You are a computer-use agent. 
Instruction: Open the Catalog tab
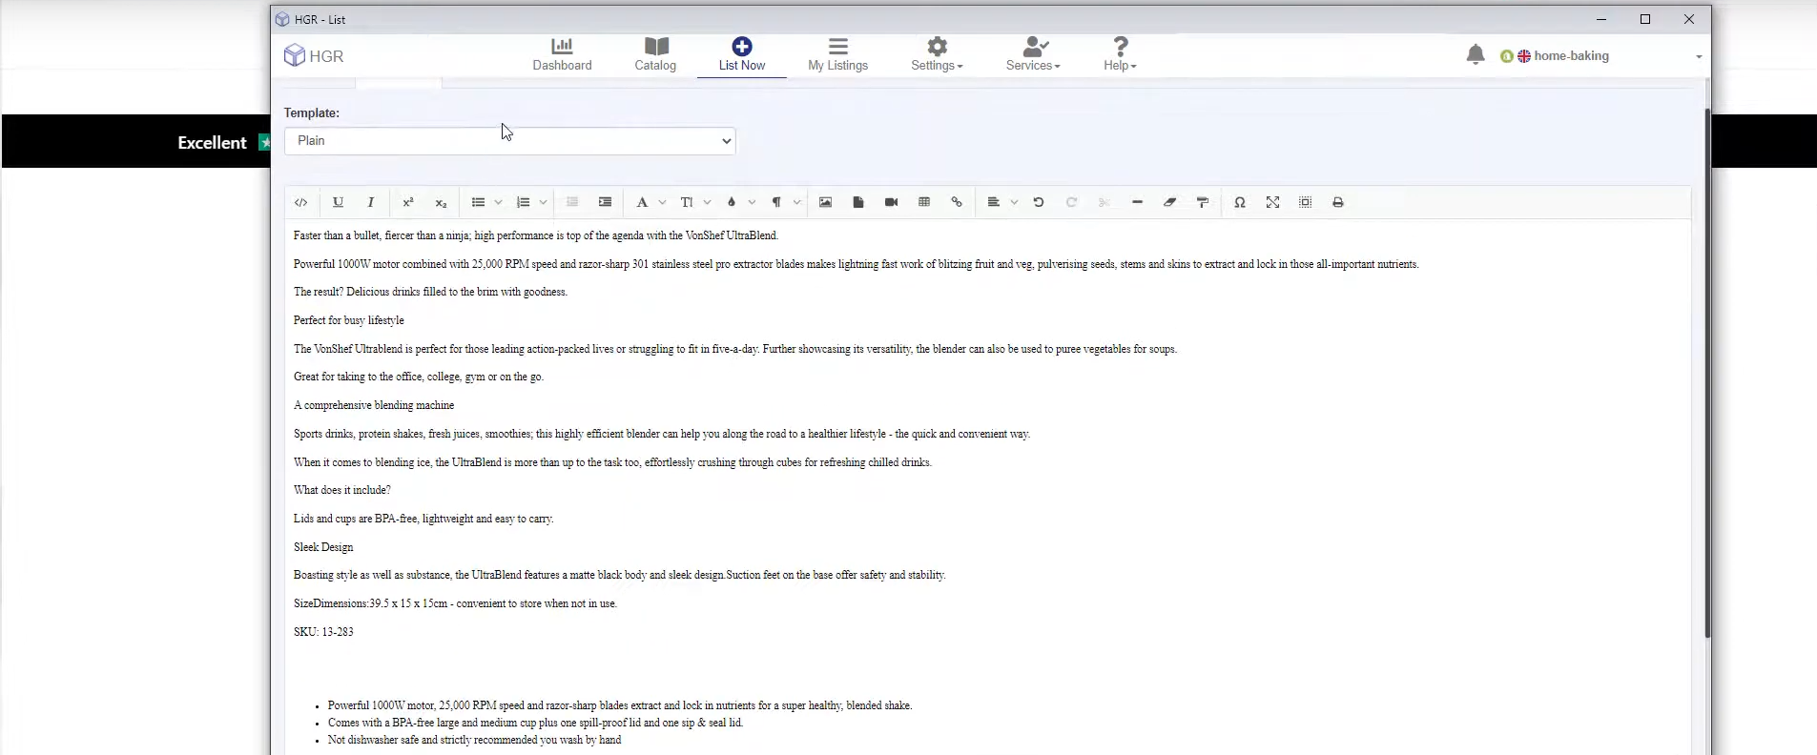[x=655, y=54]
